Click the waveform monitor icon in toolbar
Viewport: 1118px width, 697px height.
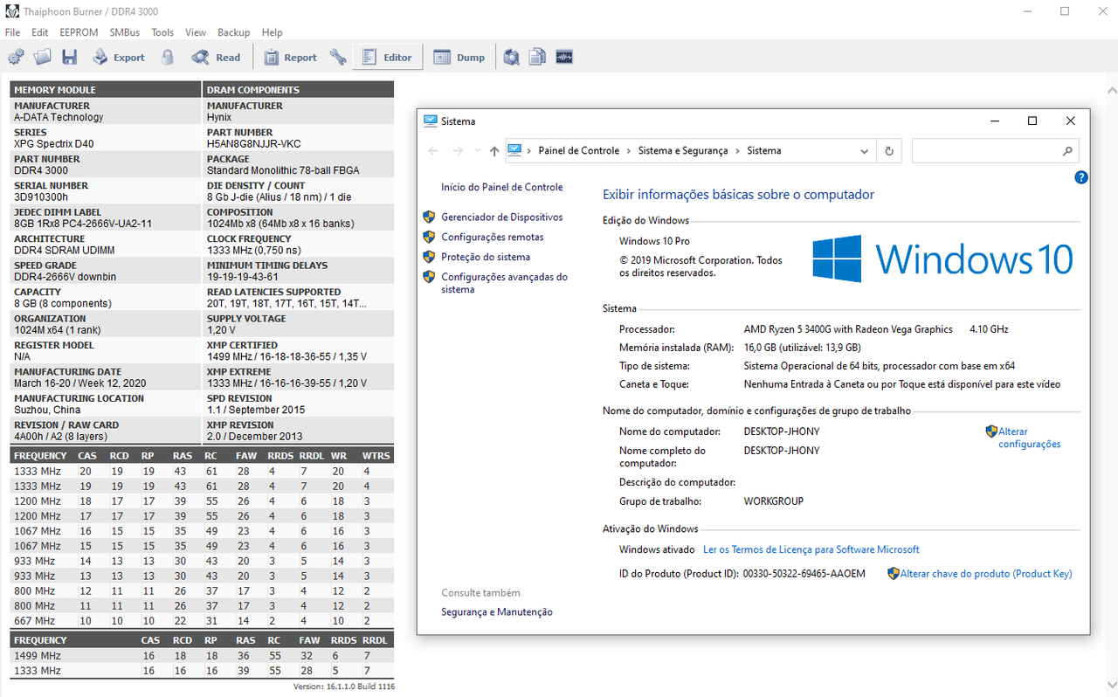563,58
